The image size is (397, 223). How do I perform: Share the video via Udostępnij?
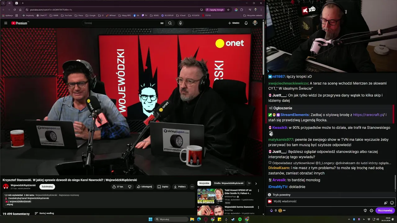145,187
